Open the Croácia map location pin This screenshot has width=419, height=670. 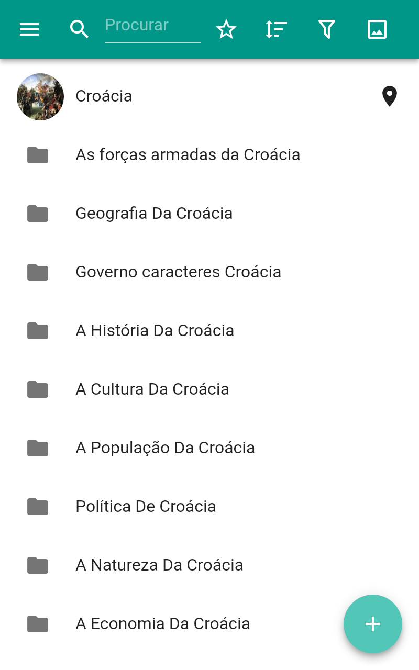[x=389, y=97]
